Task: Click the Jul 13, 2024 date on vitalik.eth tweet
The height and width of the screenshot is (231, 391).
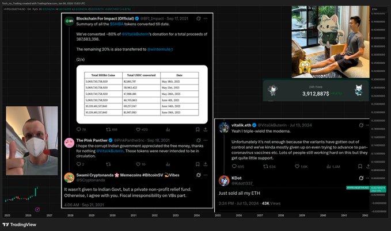Action: [x=301, y=125]
